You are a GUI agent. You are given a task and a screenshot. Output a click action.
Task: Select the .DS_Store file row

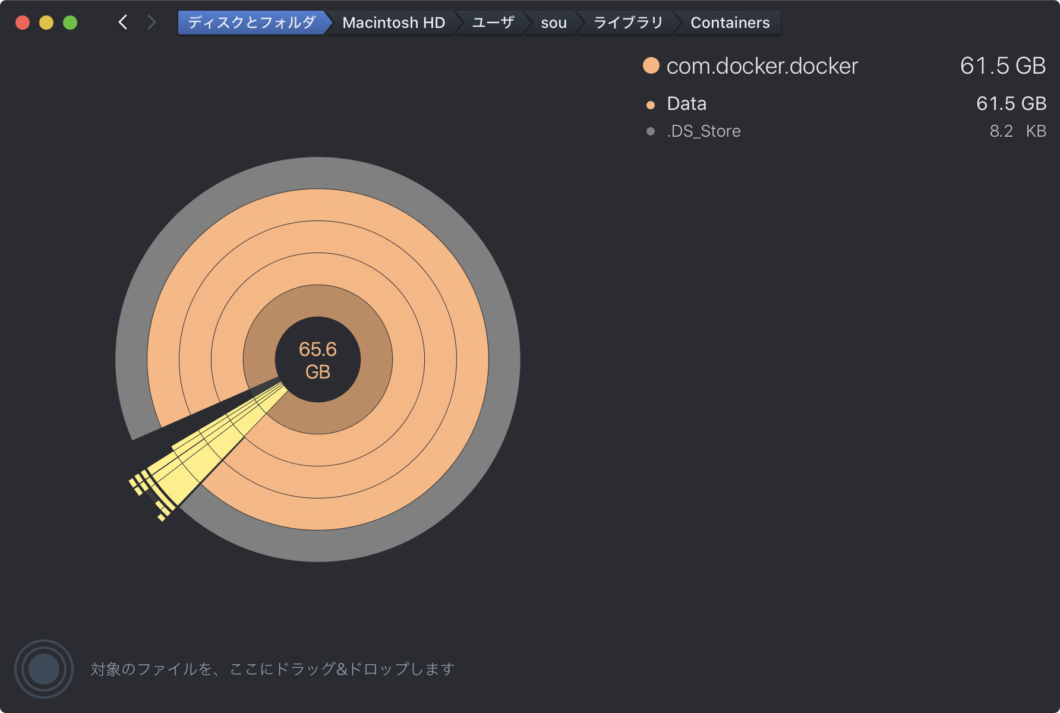(845, 131)
